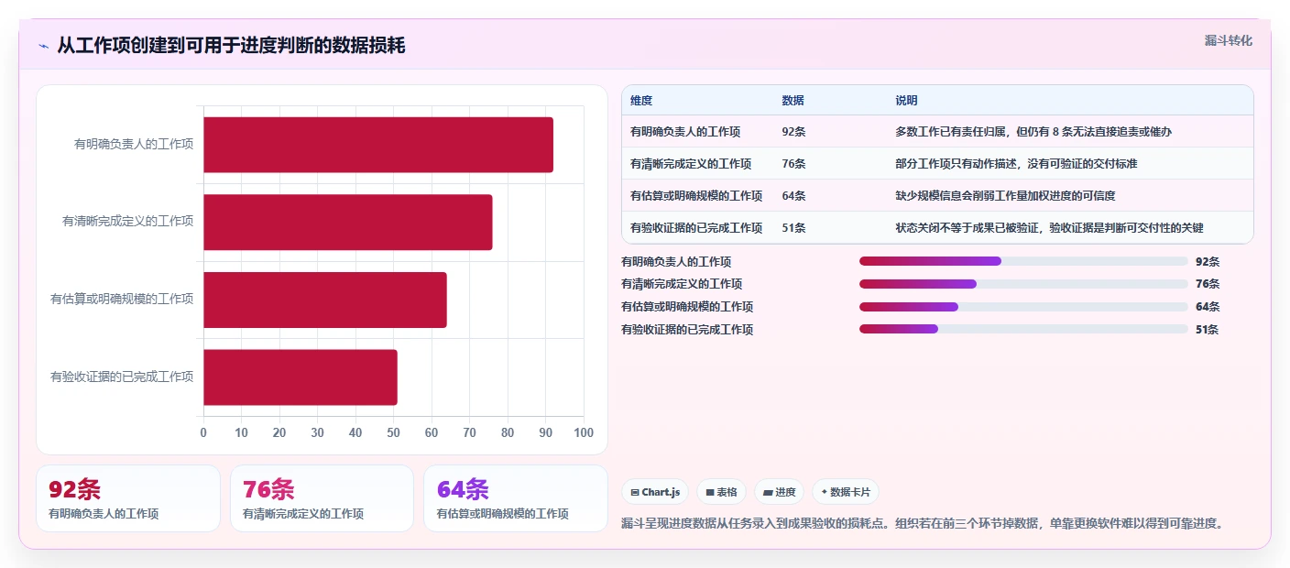Click description starting with 部分工作项只有动作描述

(1018, 164)
